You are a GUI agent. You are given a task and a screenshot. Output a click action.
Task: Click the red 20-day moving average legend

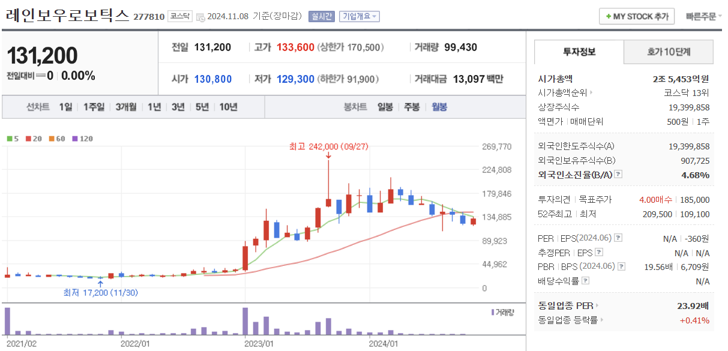[33, 139]
